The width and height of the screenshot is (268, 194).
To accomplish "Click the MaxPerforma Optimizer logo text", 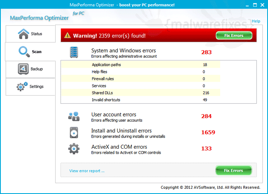I will coord(39,18).
